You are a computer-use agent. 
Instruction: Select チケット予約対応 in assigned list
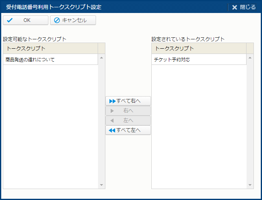[172, 60]
